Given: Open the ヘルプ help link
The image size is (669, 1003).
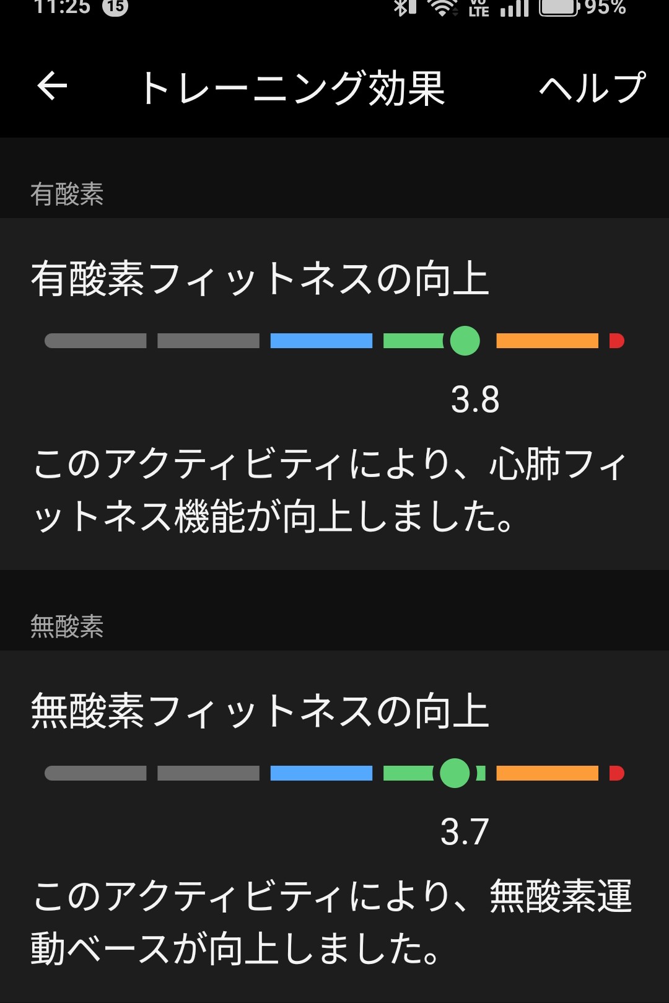Looking at the screenshot, I should pyautogui.click(x=592, y=87).
